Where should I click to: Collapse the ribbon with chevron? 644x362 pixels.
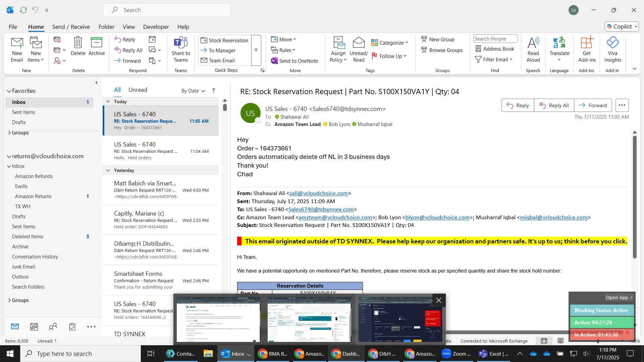click(635, 68)
